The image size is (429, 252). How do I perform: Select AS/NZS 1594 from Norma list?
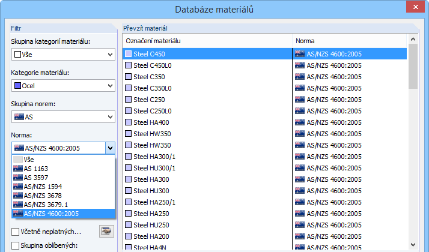63,187
